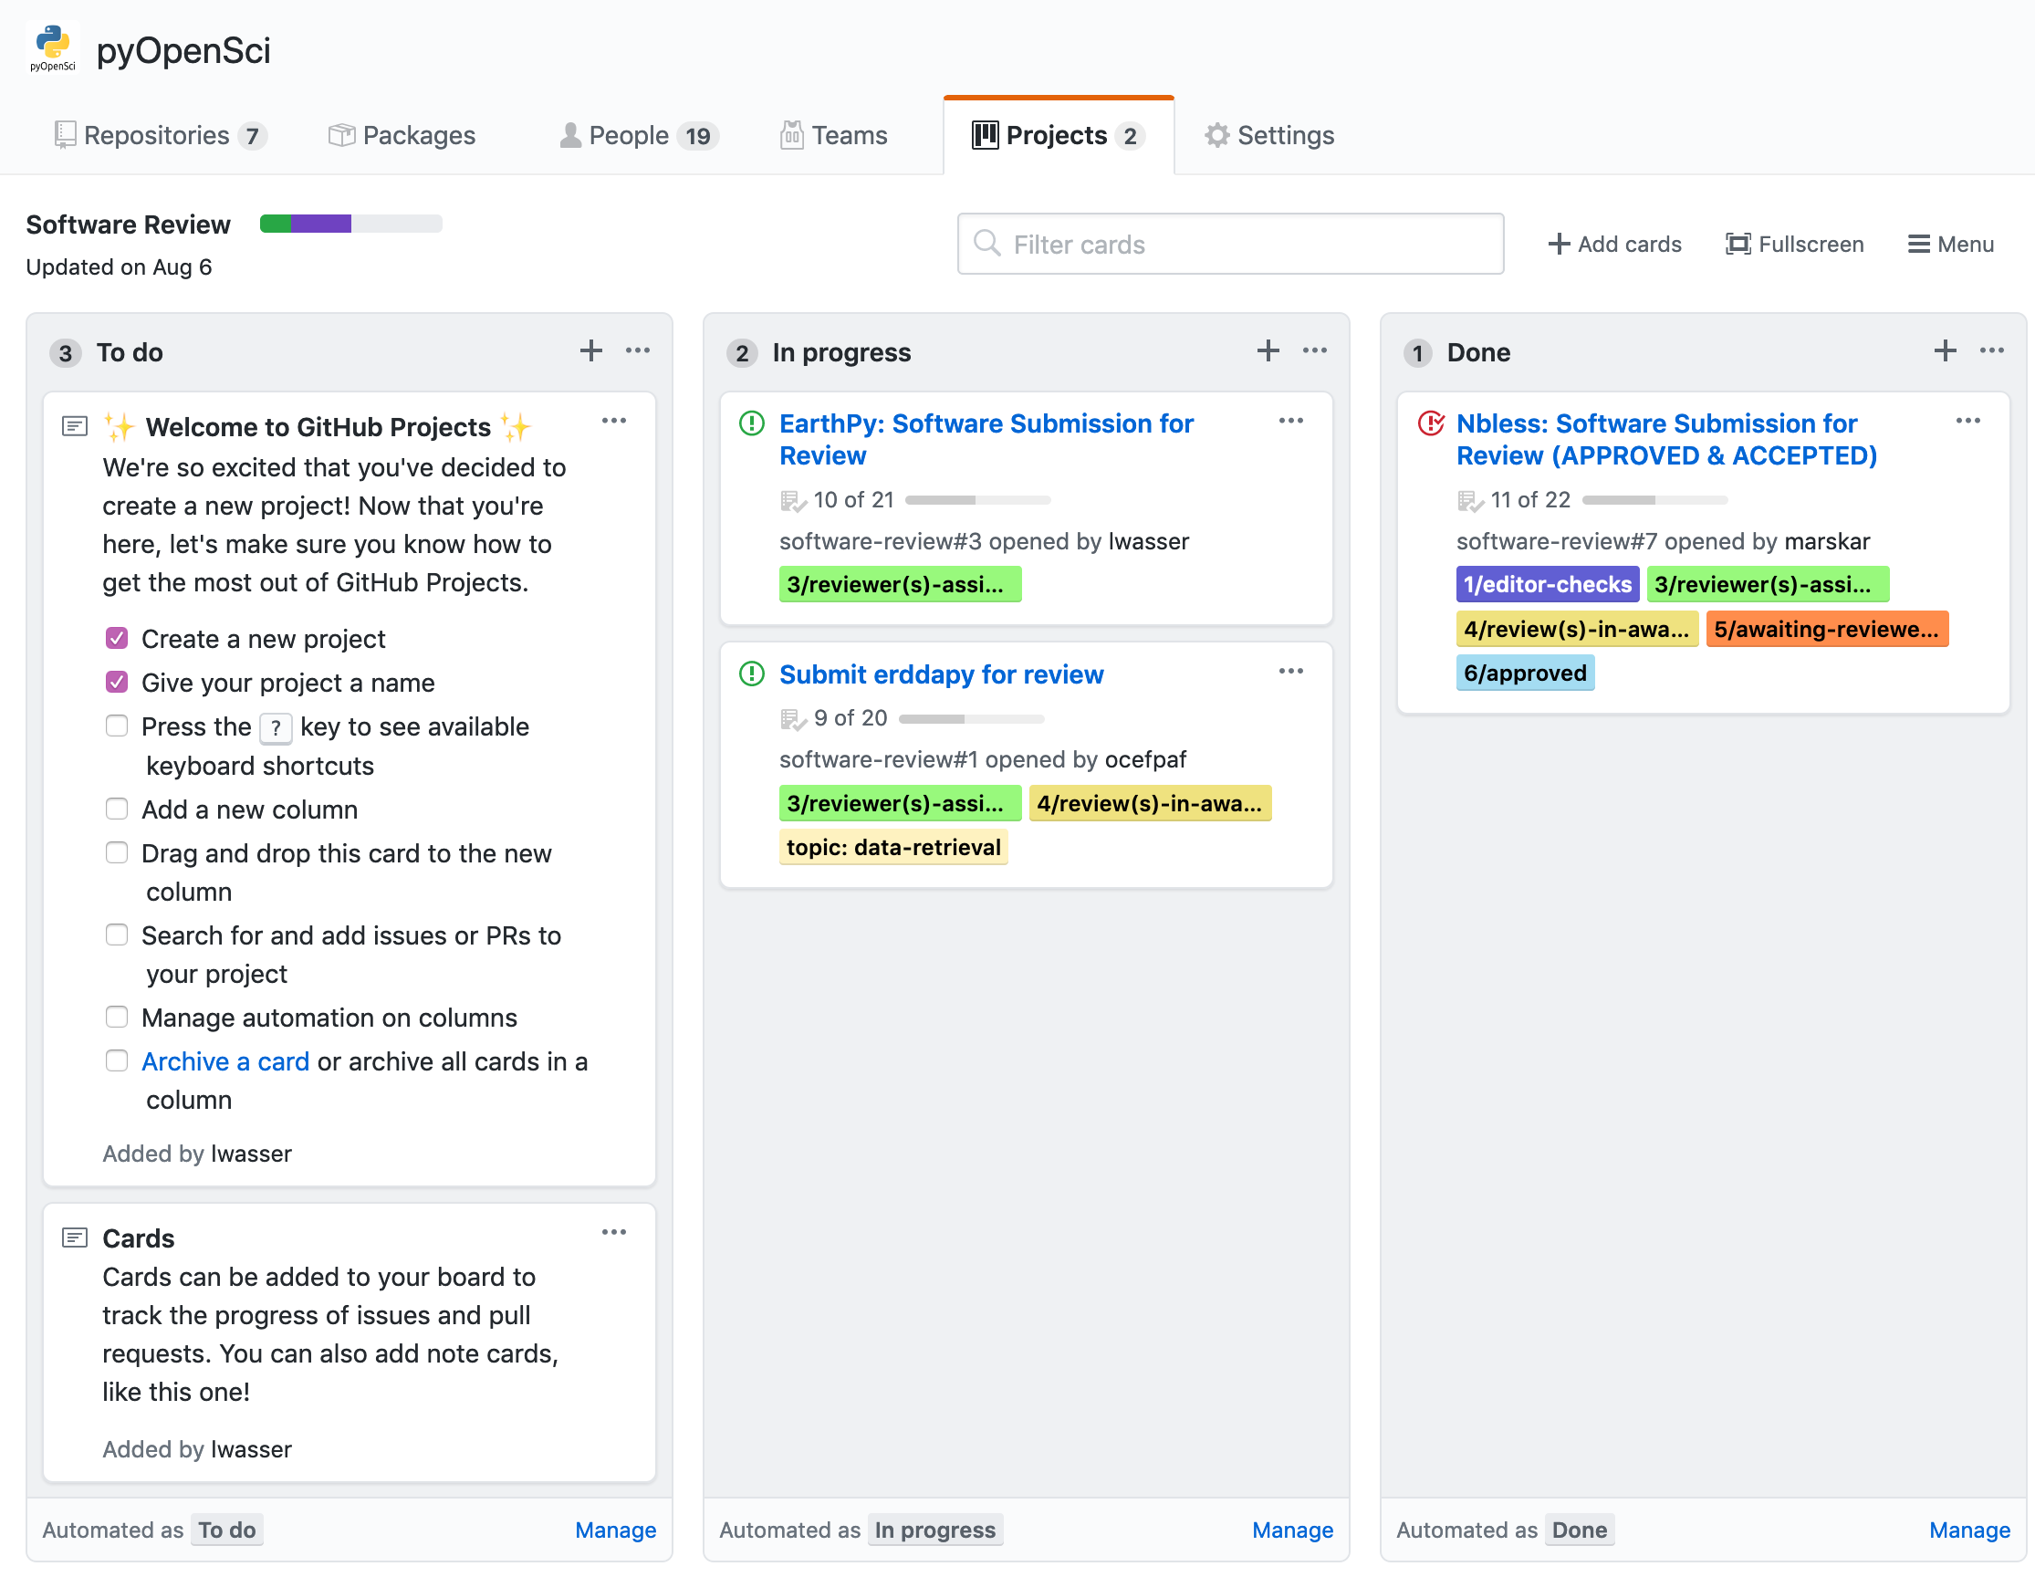Click Manage for To do automation
2035x1577 pixels.
pos(616,1530)
